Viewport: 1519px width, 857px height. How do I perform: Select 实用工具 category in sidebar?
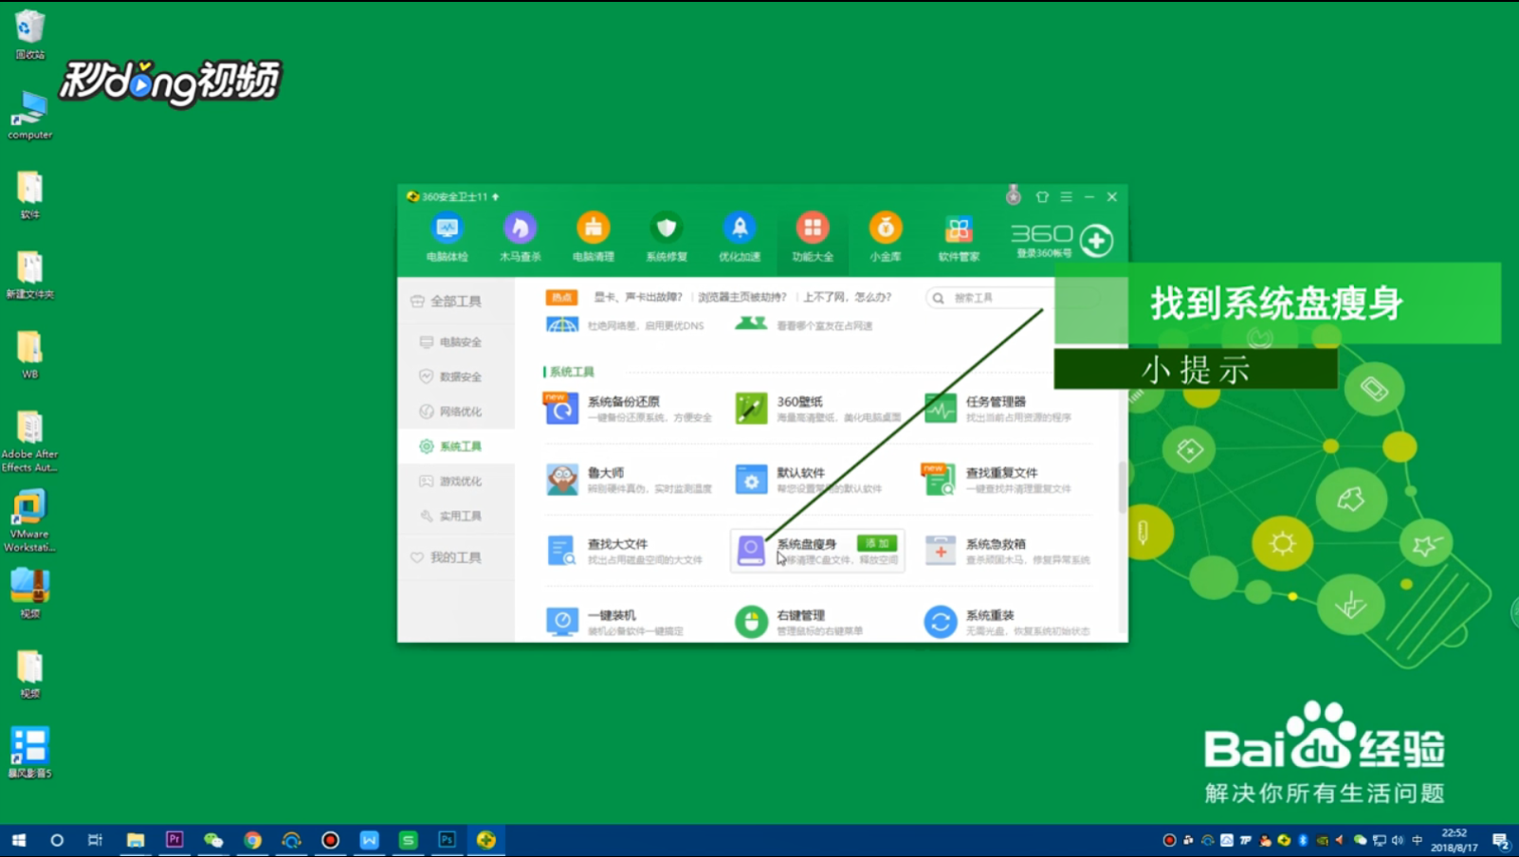point(456,516)
